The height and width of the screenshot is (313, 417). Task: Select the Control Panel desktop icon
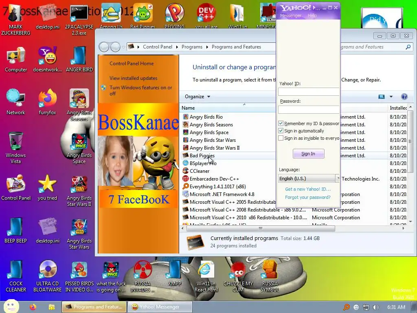pyautogui.click(x=16, y=187)
